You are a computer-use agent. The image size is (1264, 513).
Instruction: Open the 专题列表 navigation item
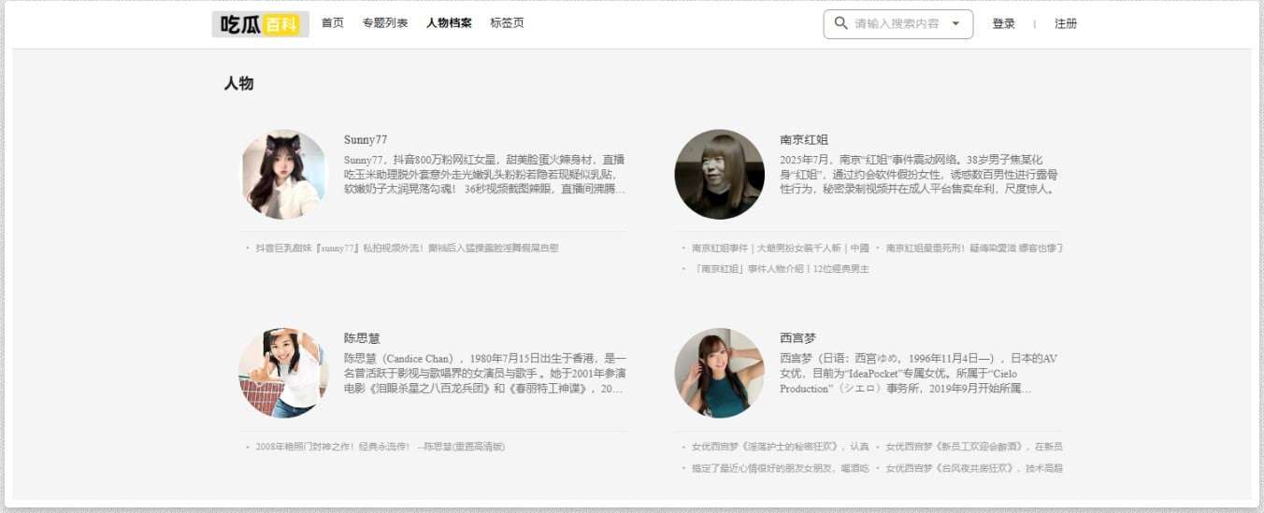[x=385, y=23]
